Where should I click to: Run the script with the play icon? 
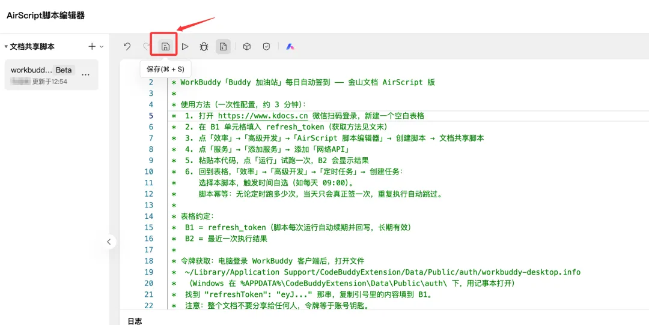click(185, 47)
